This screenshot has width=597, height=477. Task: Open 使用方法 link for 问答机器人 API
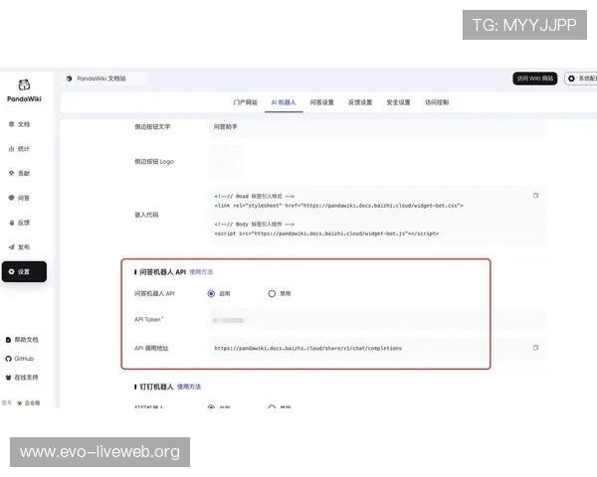[201, 272]
